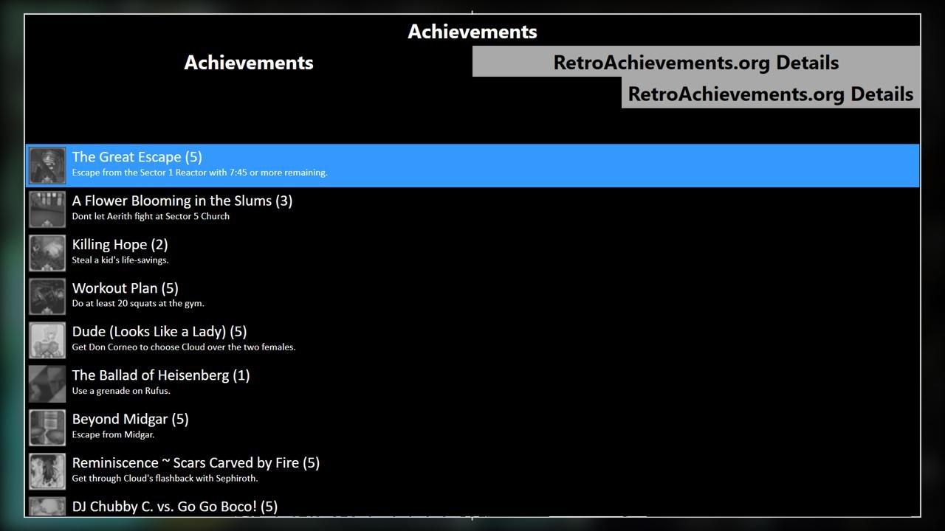Viewport: 945px width, 531px height.
Task: Click the Beyond Midgar achievement badge
Action: click(47, 428)
